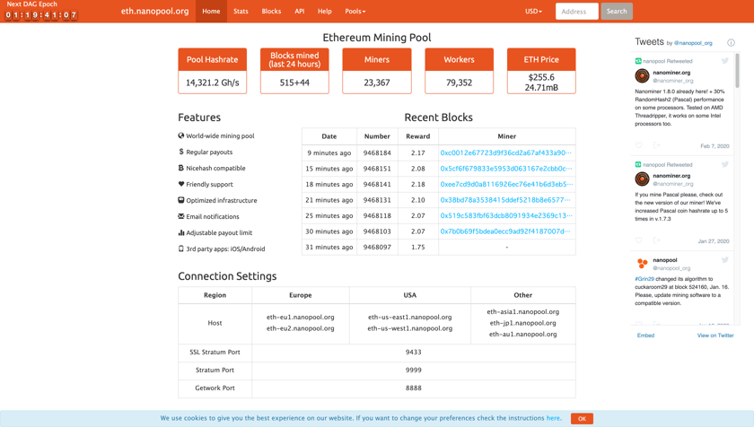The width and height of the screenshot is (754, 427).
Task: Open miner address 0xee7cd9d0a8116926ec76e41b6d3eb5
Action: point(506,184)
